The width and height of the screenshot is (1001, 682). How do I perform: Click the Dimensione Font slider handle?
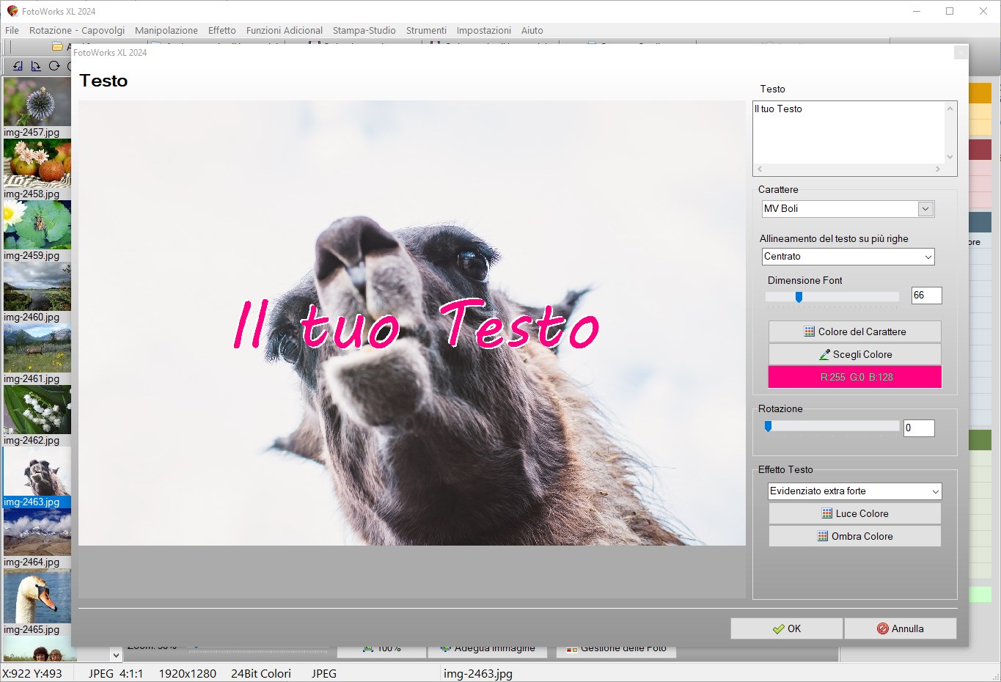point(799,297)
